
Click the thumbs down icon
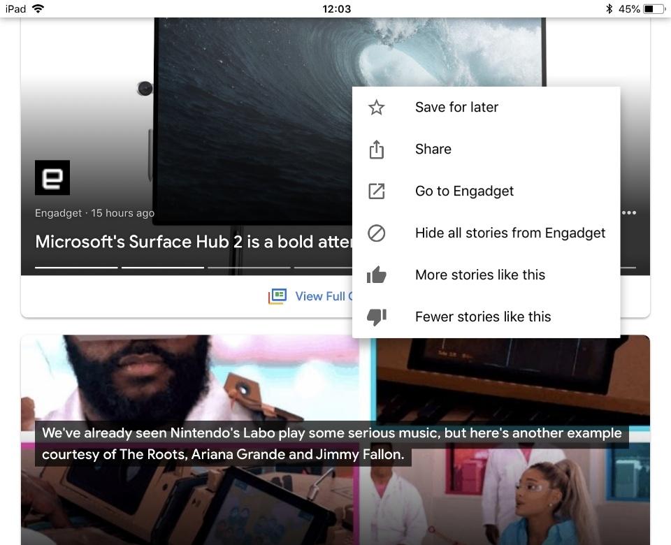(377, 317)
